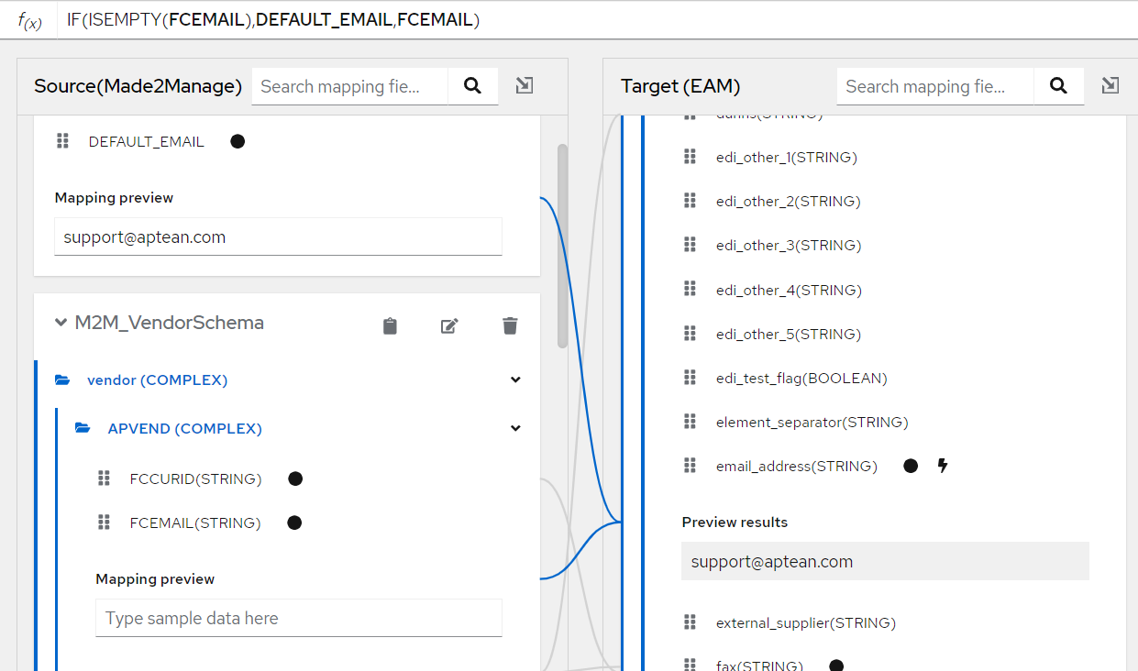Collapse the vendor (COMPLEX) tree node
1138x671 pixels.
(x=514, y=379)
